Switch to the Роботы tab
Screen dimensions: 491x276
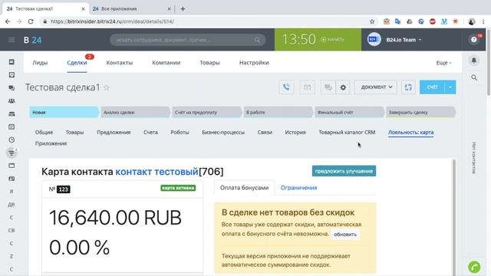click(x=180, y=132)
